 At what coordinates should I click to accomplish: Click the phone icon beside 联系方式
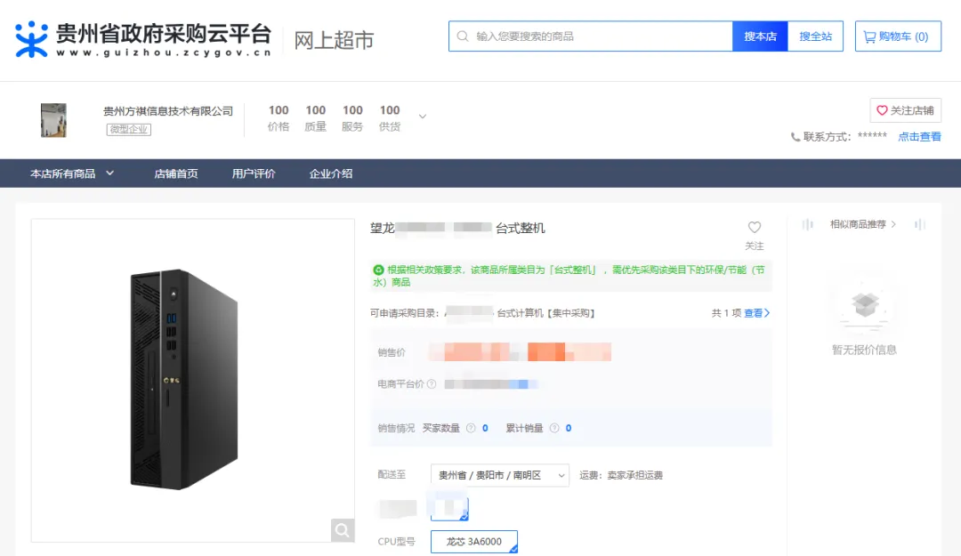pos(795,137)
